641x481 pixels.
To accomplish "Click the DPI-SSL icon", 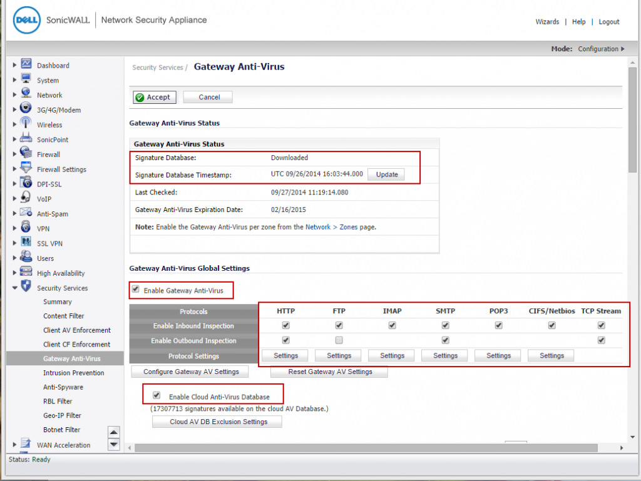I will pos(26,183).
